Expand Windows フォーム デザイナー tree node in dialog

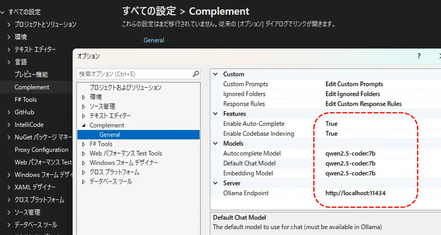click(83, 163)
